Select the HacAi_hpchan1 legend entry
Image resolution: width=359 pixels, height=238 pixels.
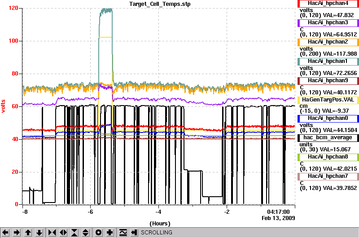328,62
